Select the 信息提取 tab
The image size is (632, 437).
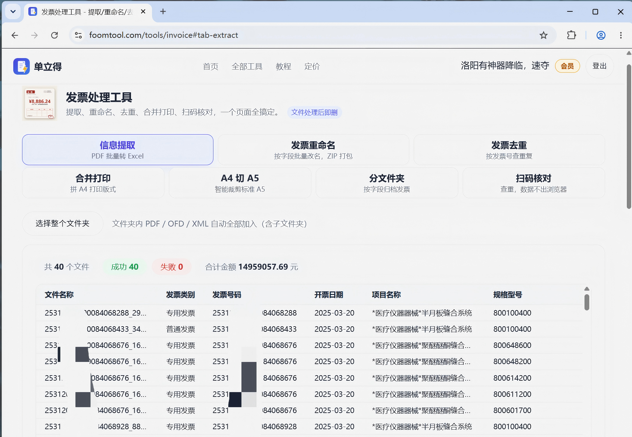coord(118,150)
